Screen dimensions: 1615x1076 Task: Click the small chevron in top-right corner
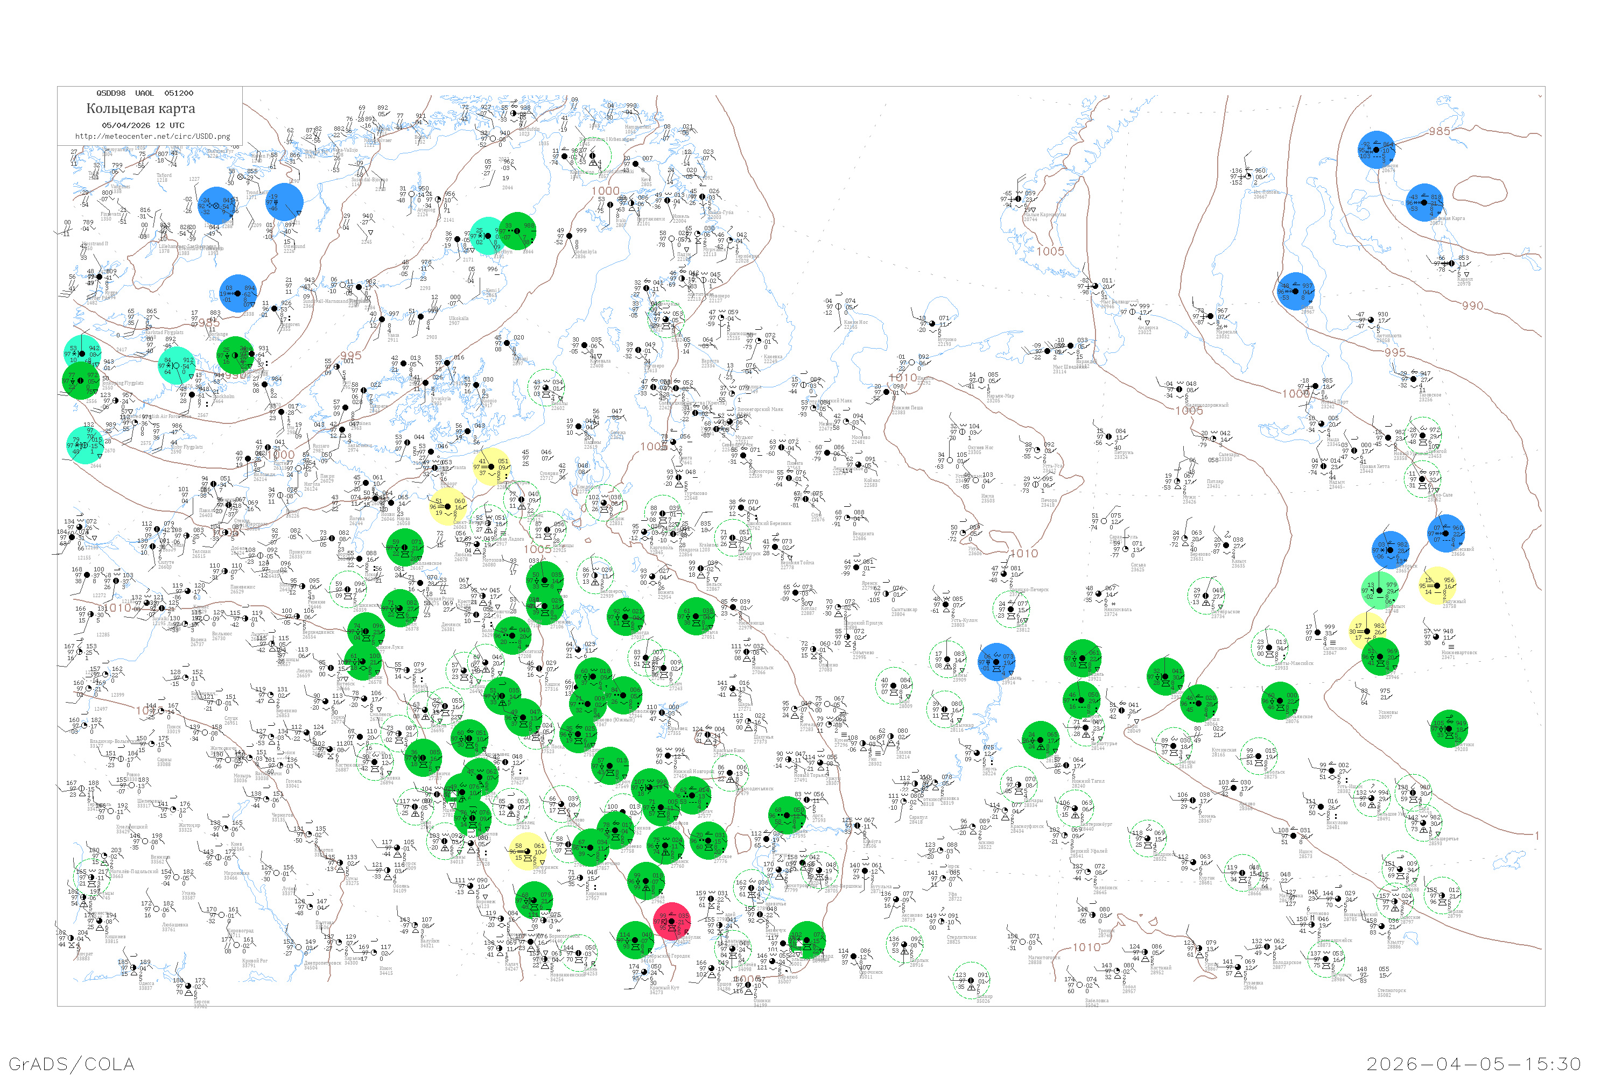(1540, 96)
